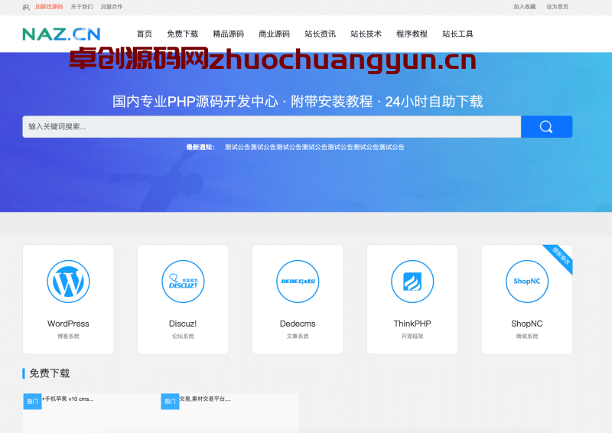Click the NAZ.CN site logo
The height and width of the screenshot is (433, 612).
tap(61, 34)
